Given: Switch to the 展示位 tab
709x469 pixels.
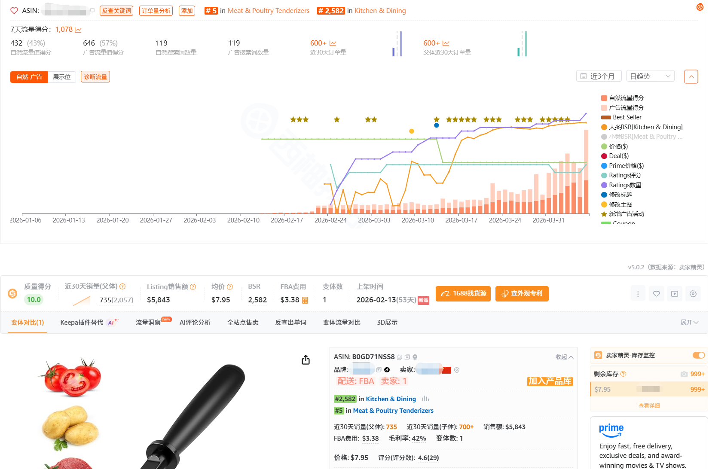Looking at the screenshot, I should [x=62, y=77].
